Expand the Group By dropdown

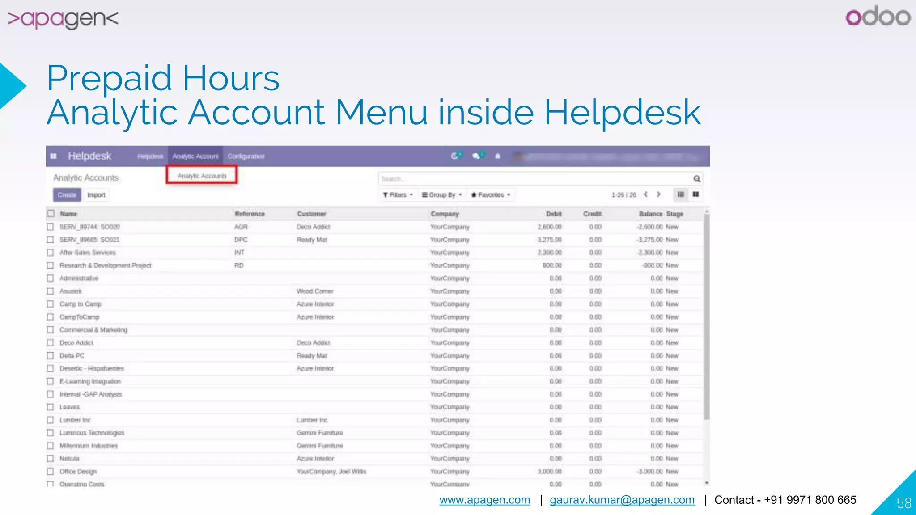[442, 195]
